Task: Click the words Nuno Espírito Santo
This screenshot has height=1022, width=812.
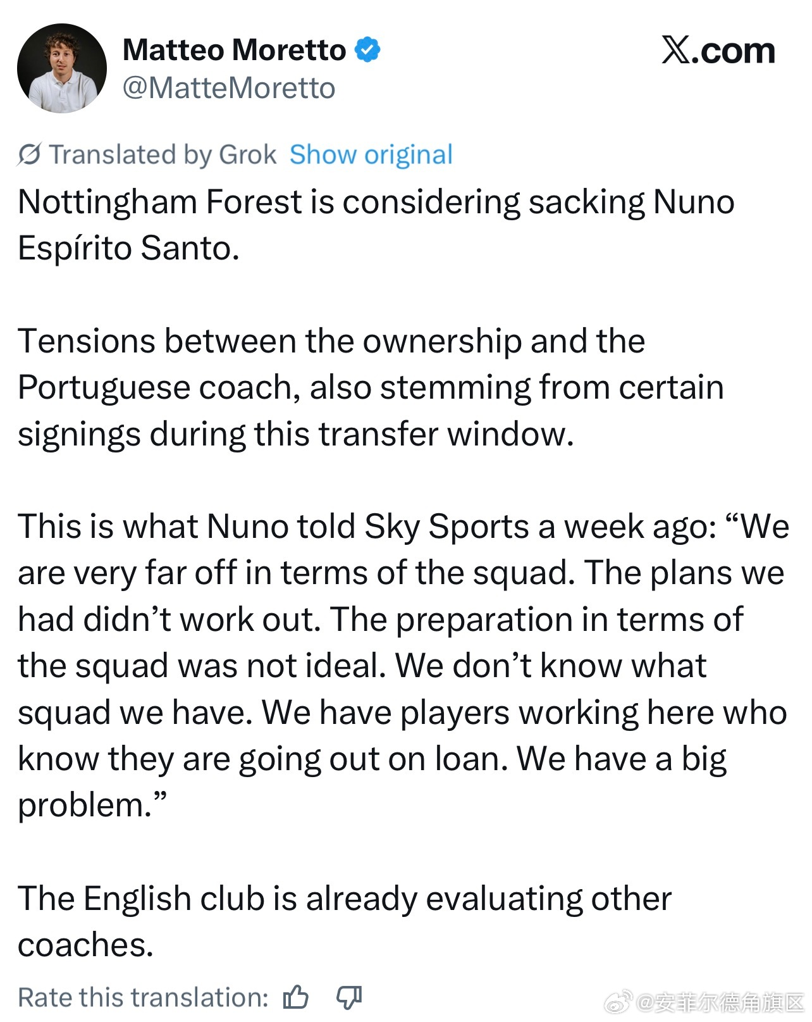Action: point(376,225)
